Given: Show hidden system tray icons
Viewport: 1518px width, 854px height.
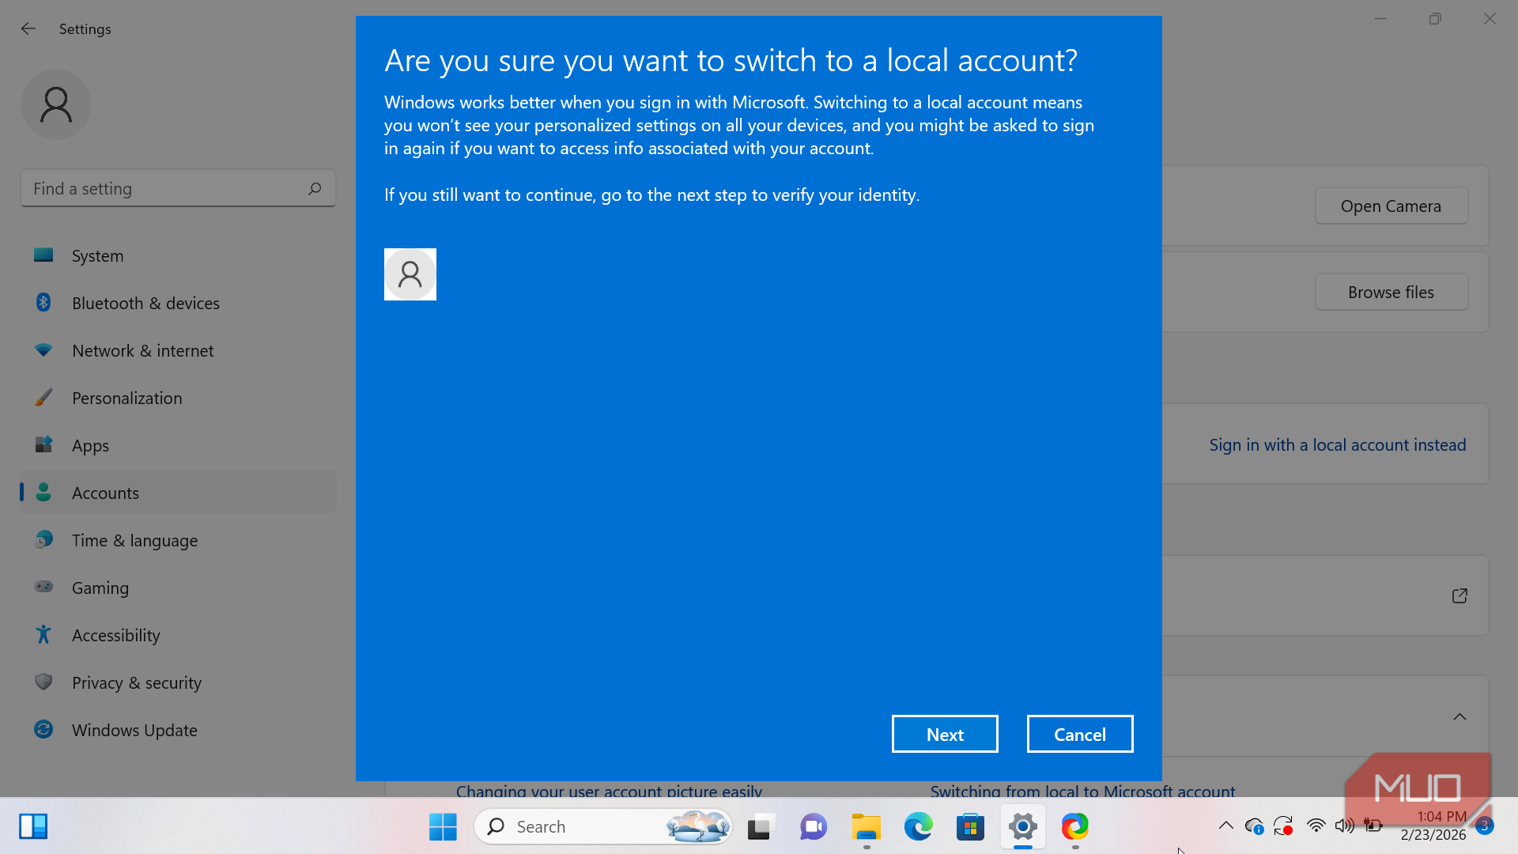Looking at the screenshot, I should tap(1225, 826).
